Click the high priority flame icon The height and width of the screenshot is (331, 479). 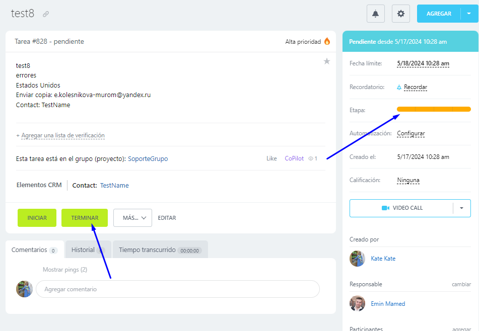pos(327,42)
